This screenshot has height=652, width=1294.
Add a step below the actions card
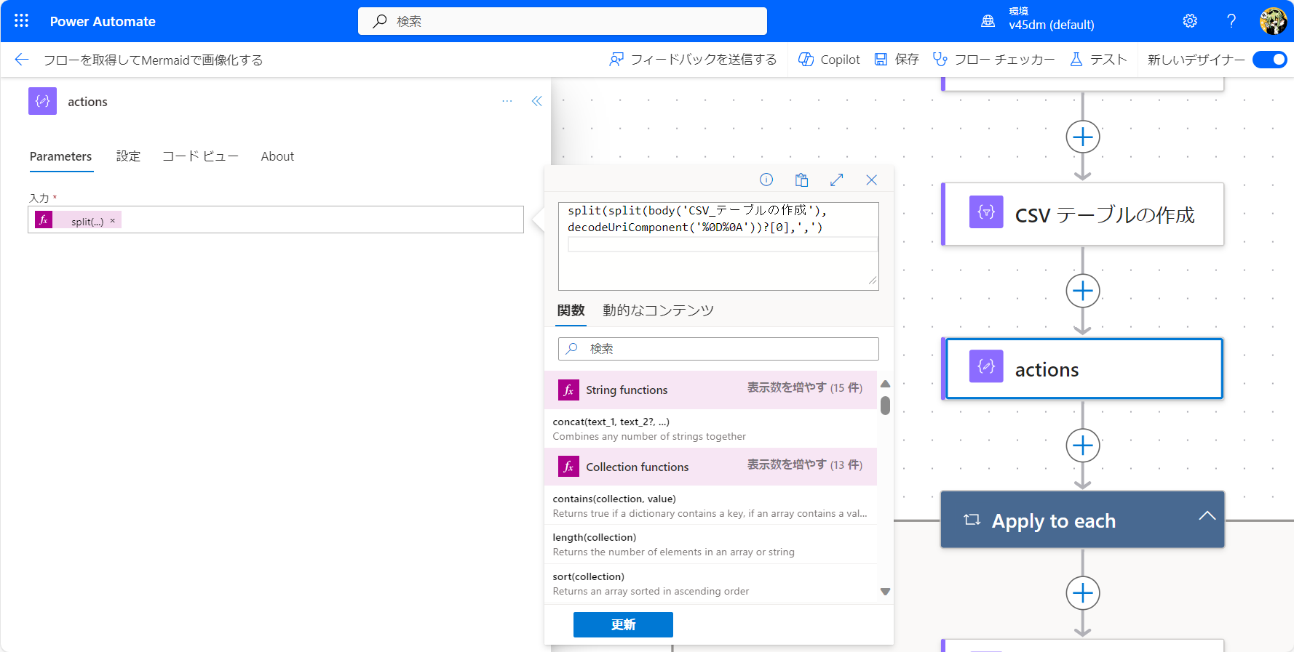pyautogui.click(x=1083, y=446)
